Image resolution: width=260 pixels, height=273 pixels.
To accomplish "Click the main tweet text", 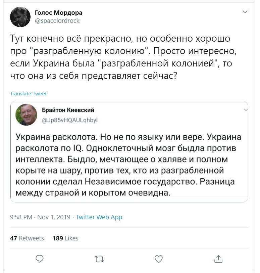I will [123, 57].
